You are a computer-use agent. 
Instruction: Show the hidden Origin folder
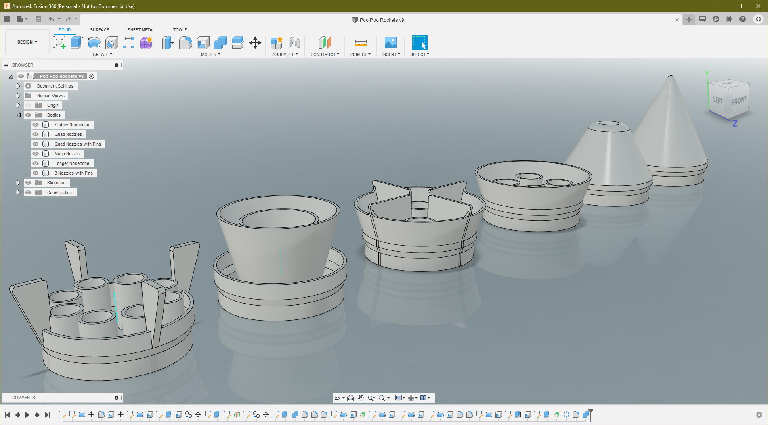click(28, 105)
